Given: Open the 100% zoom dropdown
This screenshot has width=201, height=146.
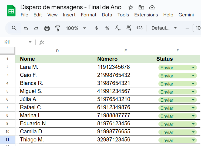Looking at the screenshot, I should coord(76,28).
